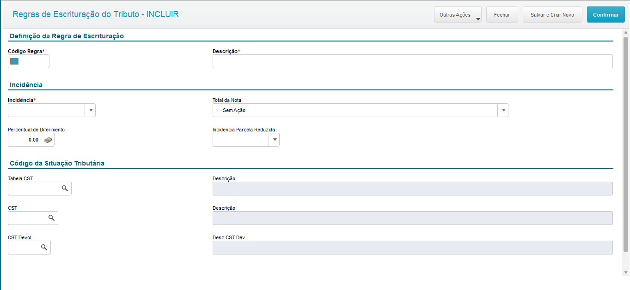Expand Incidencia Parcela Reduzida dropdown
Image resolution: width=630 pixels, height=290 pixels.
coord(274,140)
